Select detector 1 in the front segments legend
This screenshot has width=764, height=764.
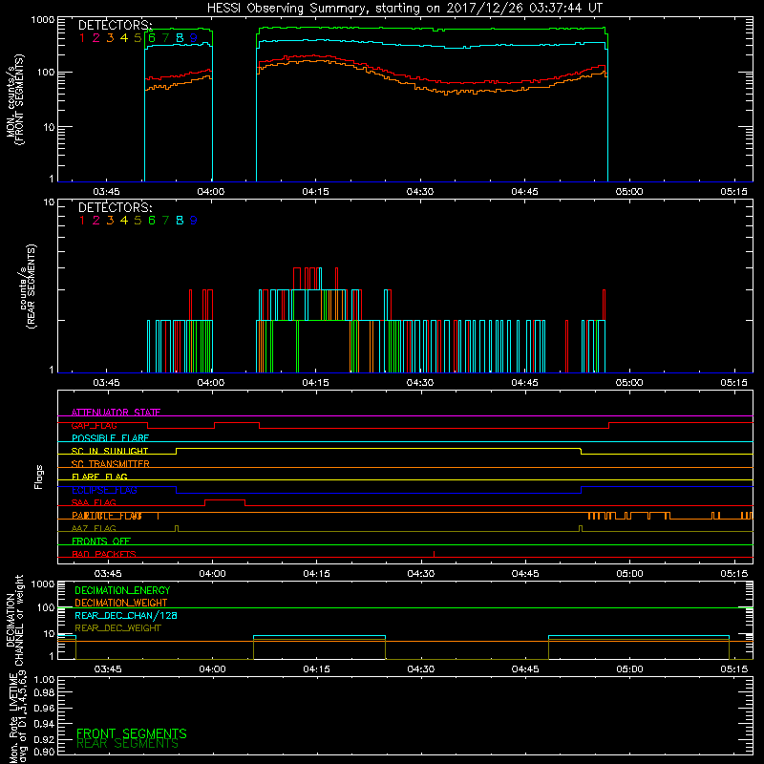(x=82, y=38)
